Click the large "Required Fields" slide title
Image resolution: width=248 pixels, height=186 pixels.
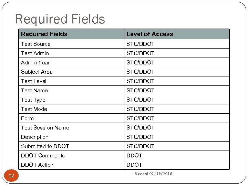pyautogui.click(x=60, y=19)
